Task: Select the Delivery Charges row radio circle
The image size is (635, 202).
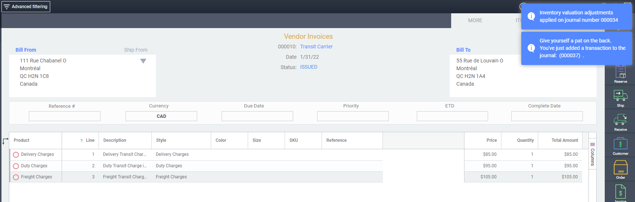Action: coord(16,155)
